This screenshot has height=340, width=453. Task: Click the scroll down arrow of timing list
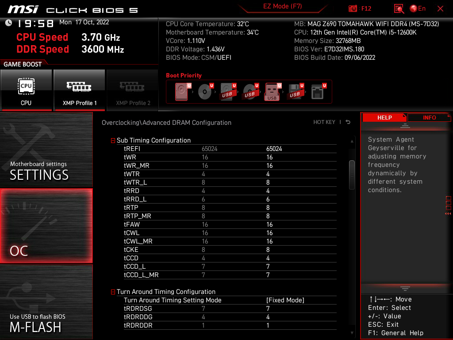click(352, 333)
